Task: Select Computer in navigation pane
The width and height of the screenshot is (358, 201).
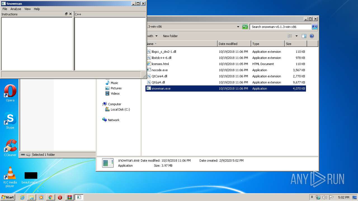Action: 114,104
